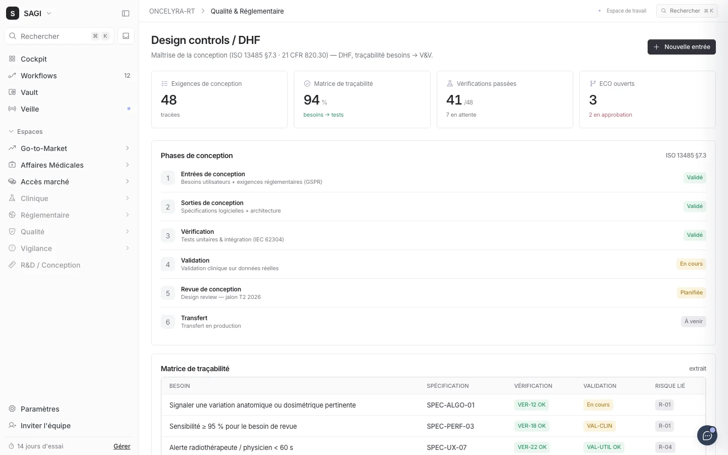Navigate to ONCELYRA-RT breadcrumb
728x455 pixels.
pyautogui.click(x=172, y=11)
